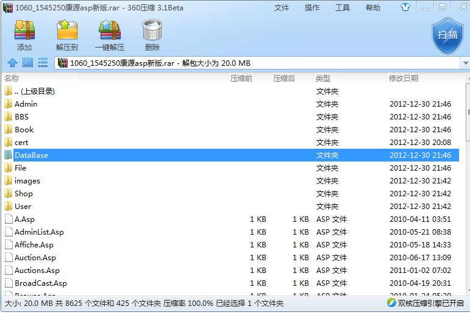Switch to large icon view mode

point(27,63)
